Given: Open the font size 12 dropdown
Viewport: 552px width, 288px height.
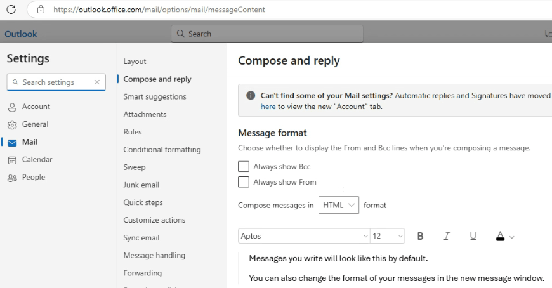Looking at the screenshot, I should tap(387, 236).
